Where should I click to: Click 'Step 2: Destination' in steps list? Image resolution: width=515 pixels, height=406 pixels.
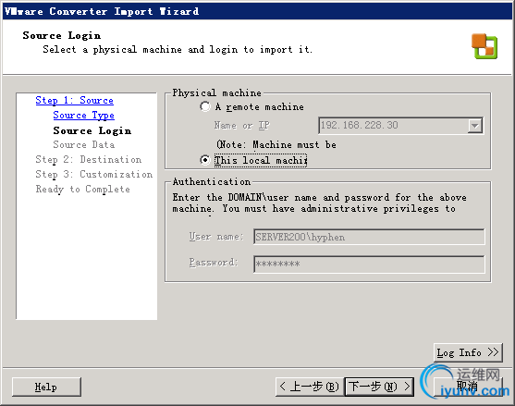click(89, 160)
